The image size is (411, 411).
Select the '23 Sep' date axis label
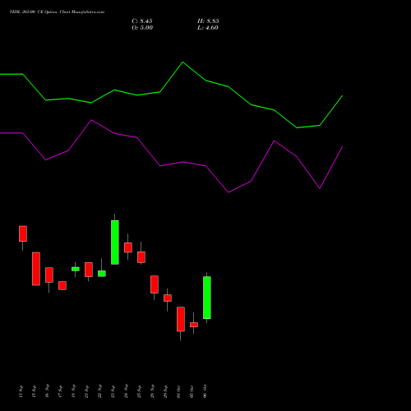tap(113, 391)
